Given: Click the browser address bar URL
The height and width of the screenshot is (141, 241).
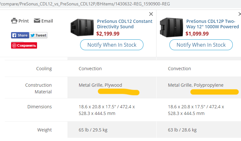Looking at the screenshot, I should coord(85,4).
